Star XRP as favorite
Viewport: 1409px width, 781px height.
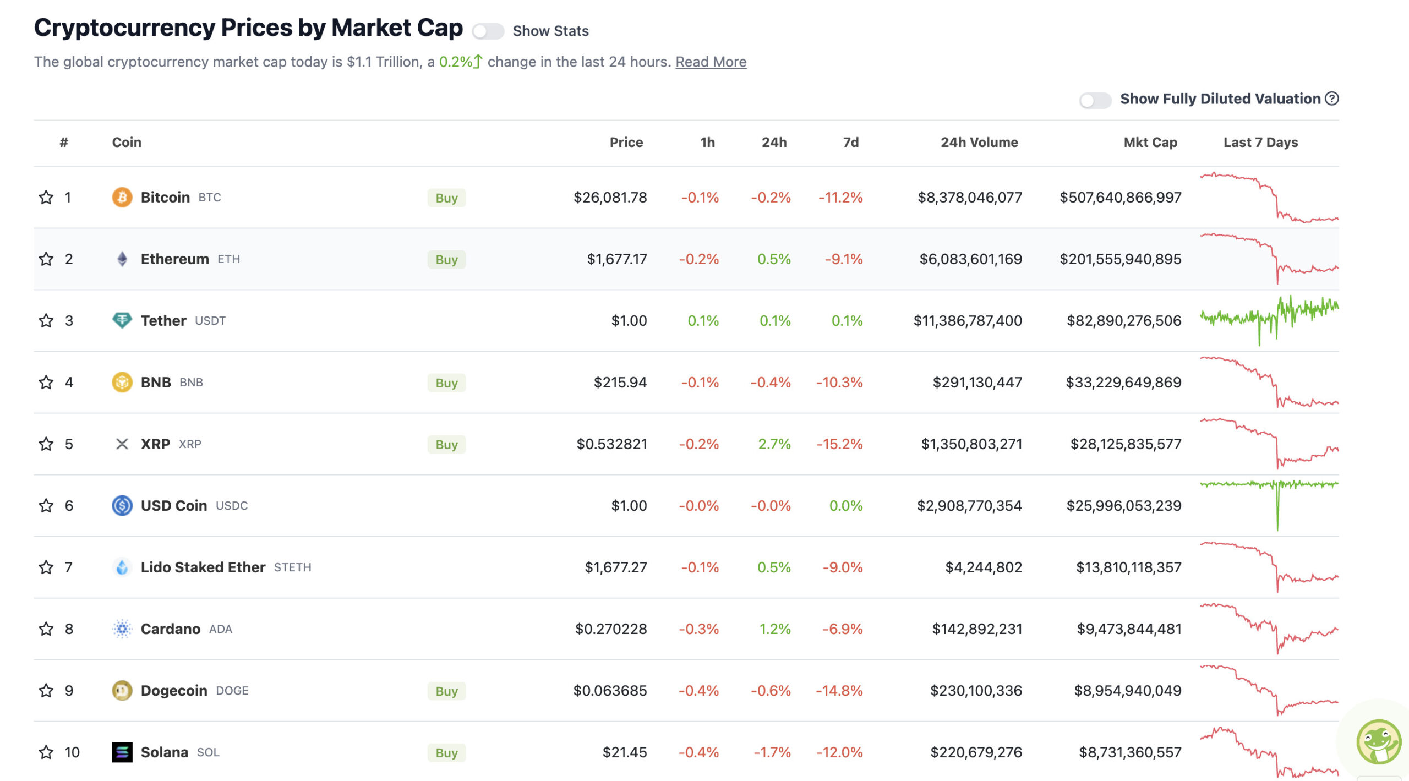[x=46, y=444]
